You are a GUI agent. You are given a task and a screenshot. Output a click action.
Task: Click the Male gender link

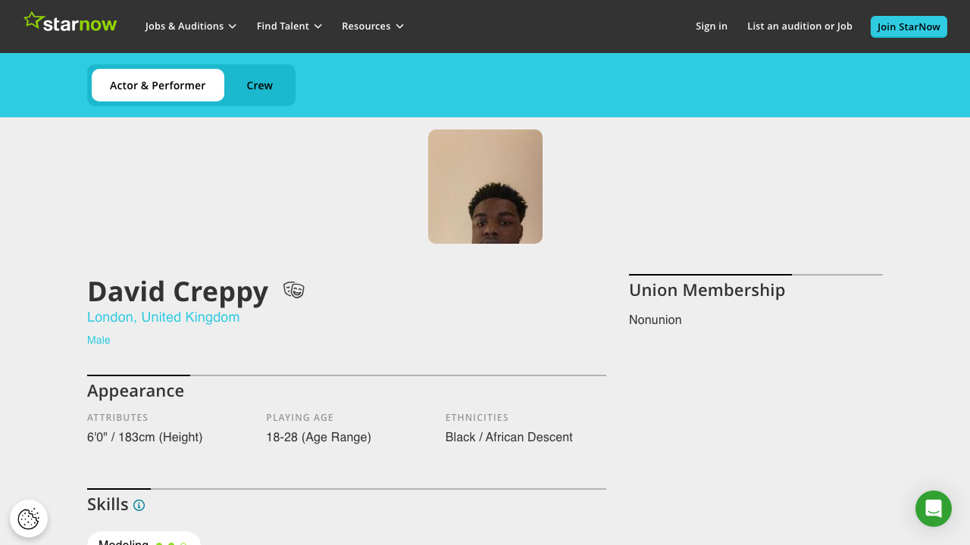99,340
